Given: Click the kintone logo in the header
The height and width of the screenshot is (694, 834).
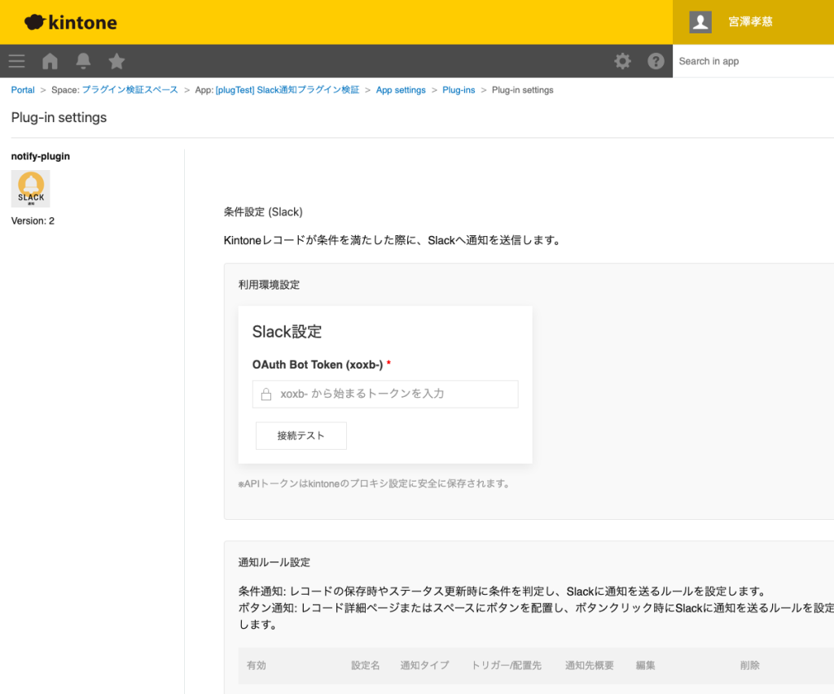Looking at the screenshot, I should [x=69, y=22].
